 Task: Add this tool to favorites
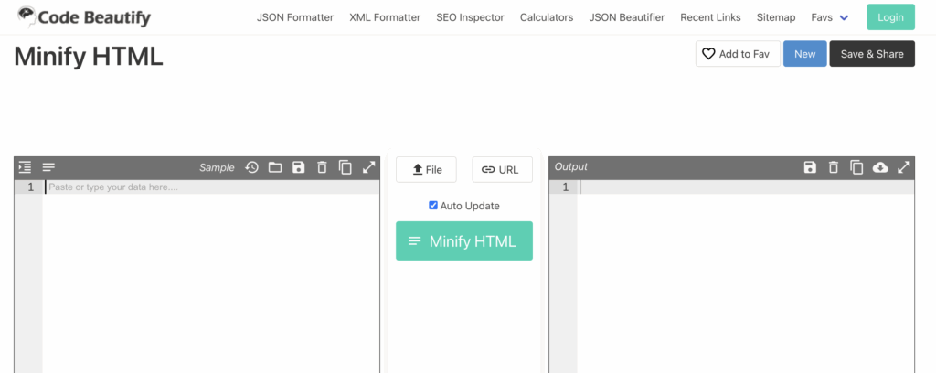tap(738, 54)
